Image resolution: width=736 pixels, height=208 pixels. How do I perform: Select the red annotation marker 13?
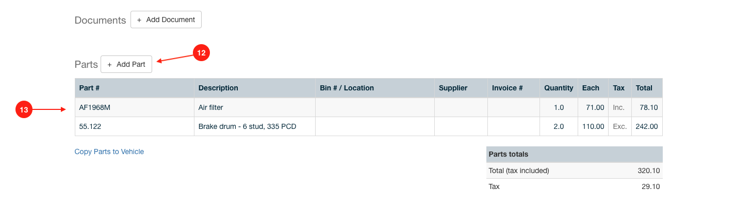[x=24, y=109]
